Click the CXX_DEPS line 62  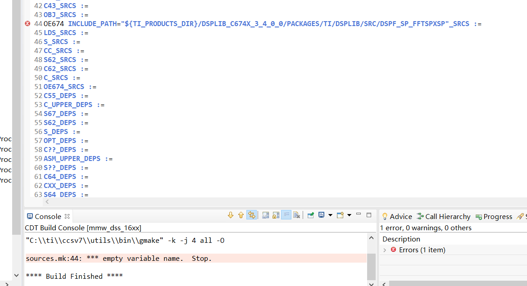66,186
